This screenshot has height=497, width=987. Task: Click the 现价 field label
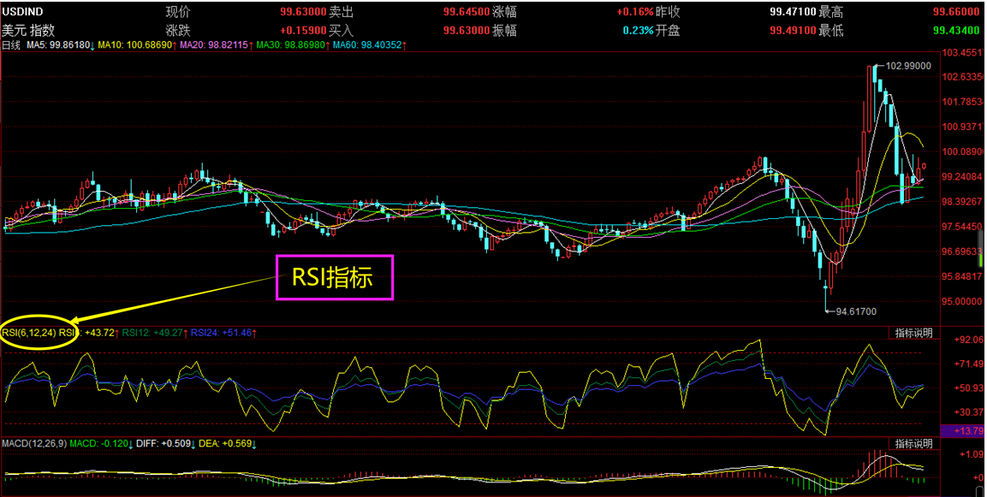click(x=178, y=12)
